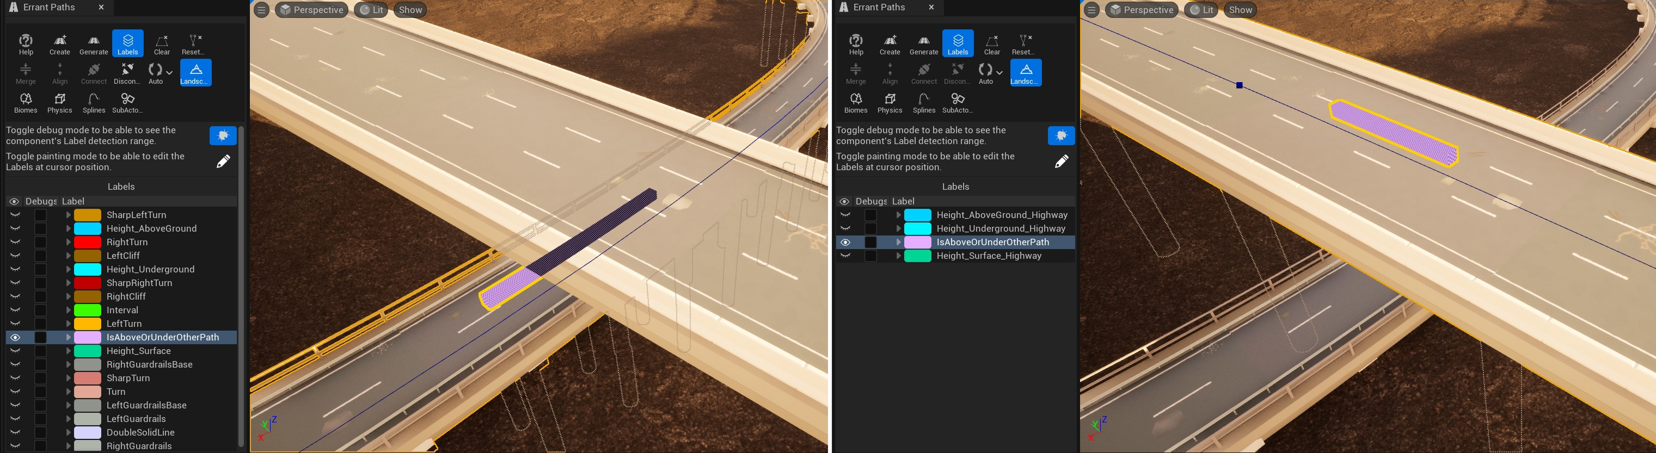This screenshot has height=453, width=1656.
Task: Open the Auto dropdown arrow in the left panel
Action: (169, 73)
